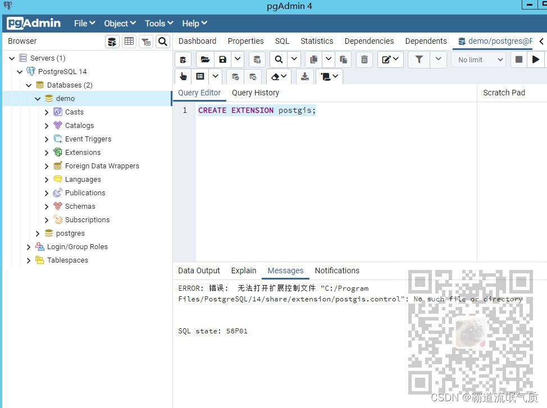Viewport: 547px width, 408px height.
Task: Open the Dashboard tab
Action: (197, 41)
